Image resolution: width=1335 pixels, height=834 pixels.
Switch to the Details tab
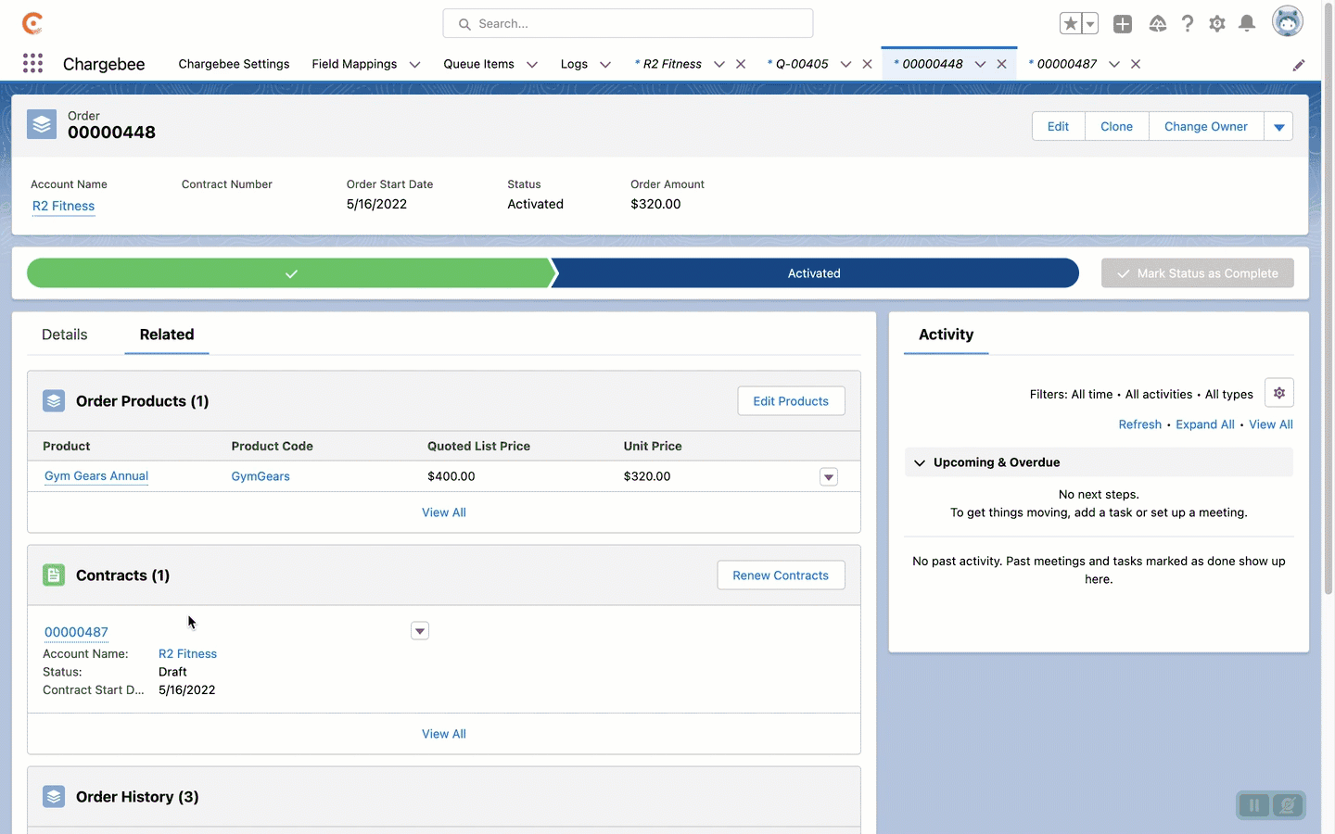pos(65,335)
